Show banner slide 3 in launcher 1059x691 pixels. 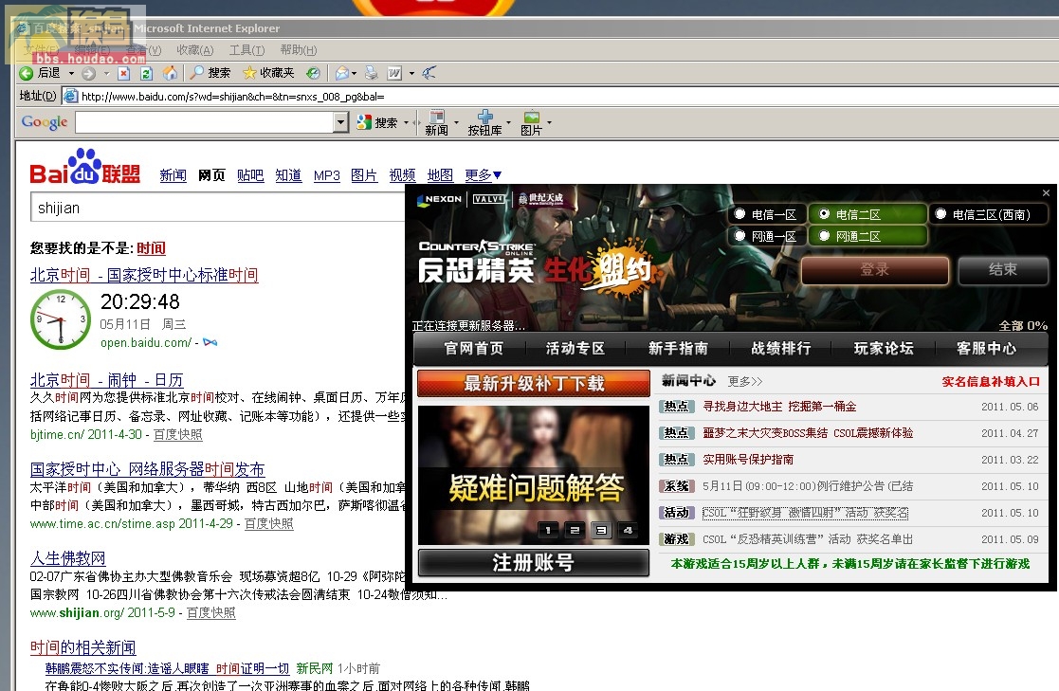pyautogui.click(x=601, y=530)
